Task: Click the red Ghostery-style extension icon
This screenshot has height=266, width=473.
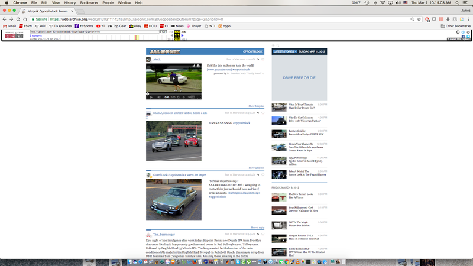Action: click(x=427, y=20)
